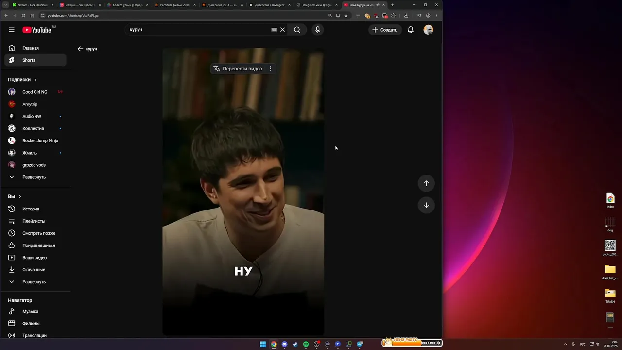Open Good Girl NG channel
This screenshot has height=350, width=622.
pos(35,92)
